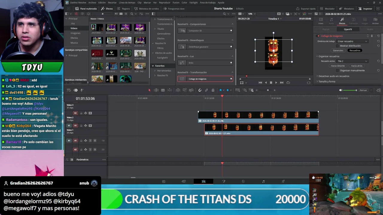383x215 pixels.
Task: Open the Dinámica de trabajo dropdown
Action: [353, 41]
